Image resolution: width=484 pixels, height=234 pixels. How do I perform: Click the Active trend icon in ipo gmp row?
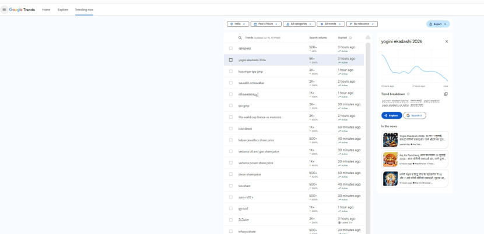[339, 108]
